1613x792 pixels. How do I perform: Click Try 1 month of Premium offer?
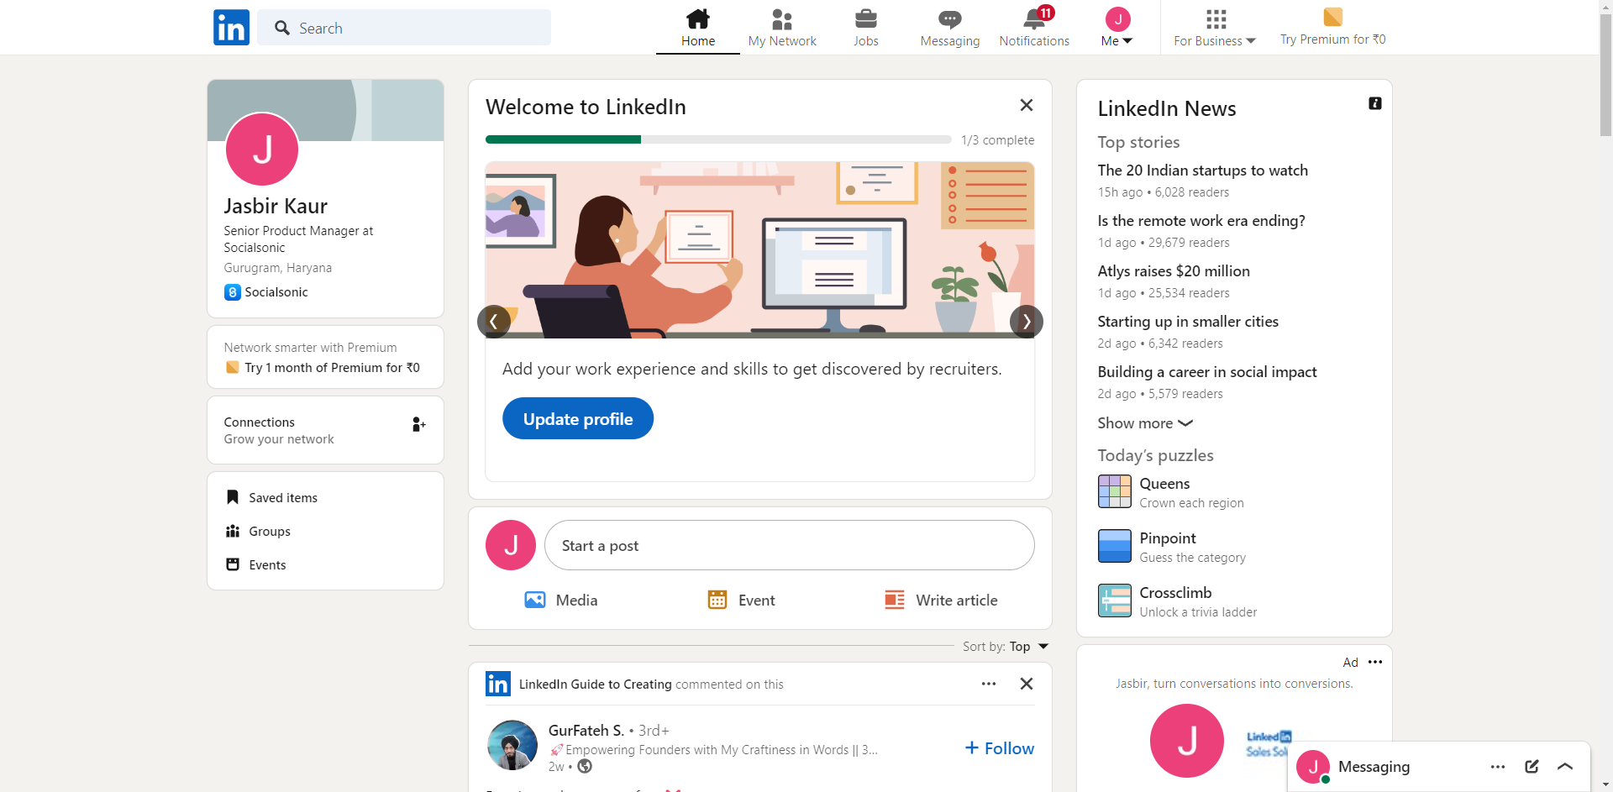[x=323, y=368]
